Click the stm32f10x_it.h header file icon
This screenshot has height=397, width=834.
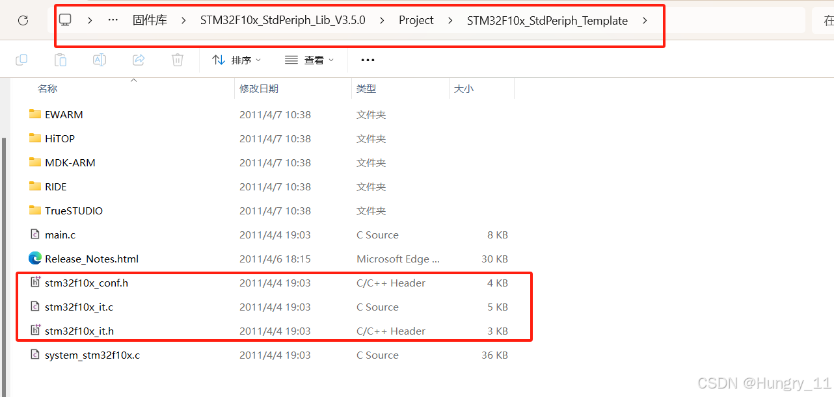point(35,331)
